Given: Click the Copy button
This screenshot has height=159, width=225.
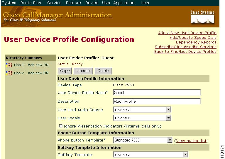Looking at the screenshot, I should 65,71.
